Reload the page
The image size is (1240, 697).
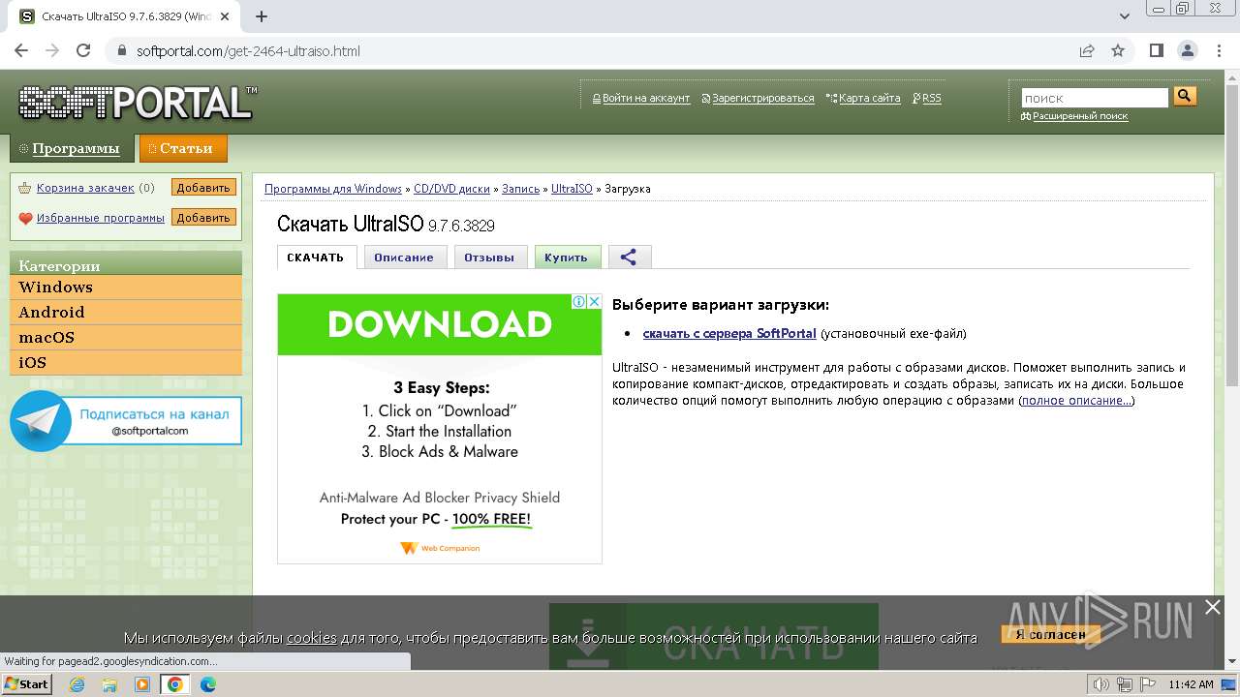pos(83,50)
